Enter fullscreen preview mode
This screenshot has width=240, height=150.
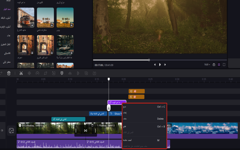point(224,65)
